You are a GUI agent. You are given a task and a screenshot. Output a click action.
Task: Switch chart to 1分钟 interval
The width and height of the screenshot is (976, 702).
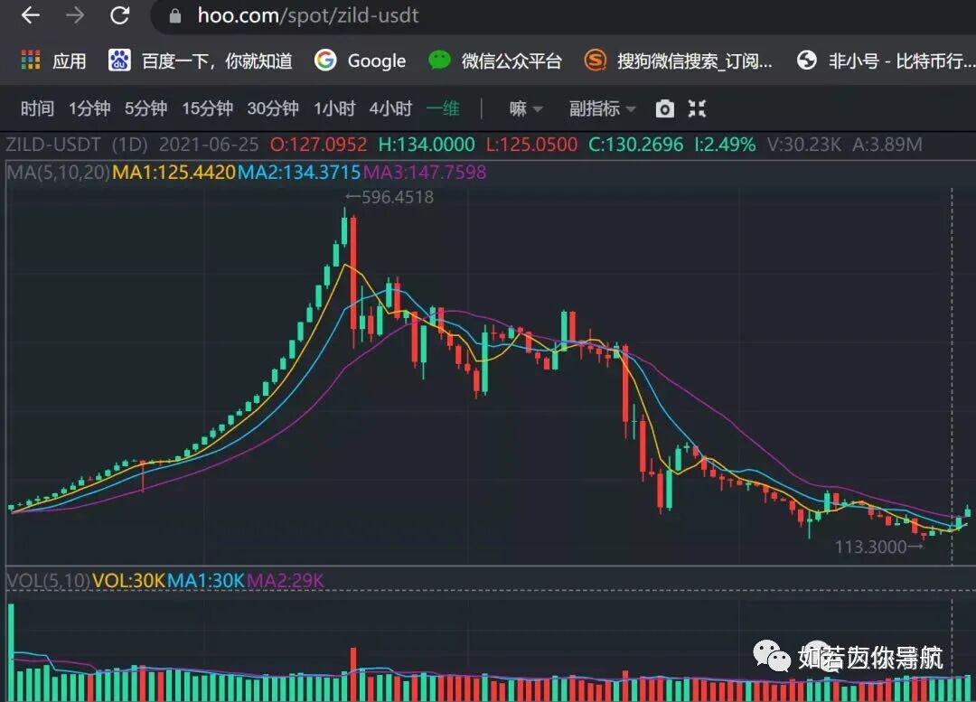[89, 109]
